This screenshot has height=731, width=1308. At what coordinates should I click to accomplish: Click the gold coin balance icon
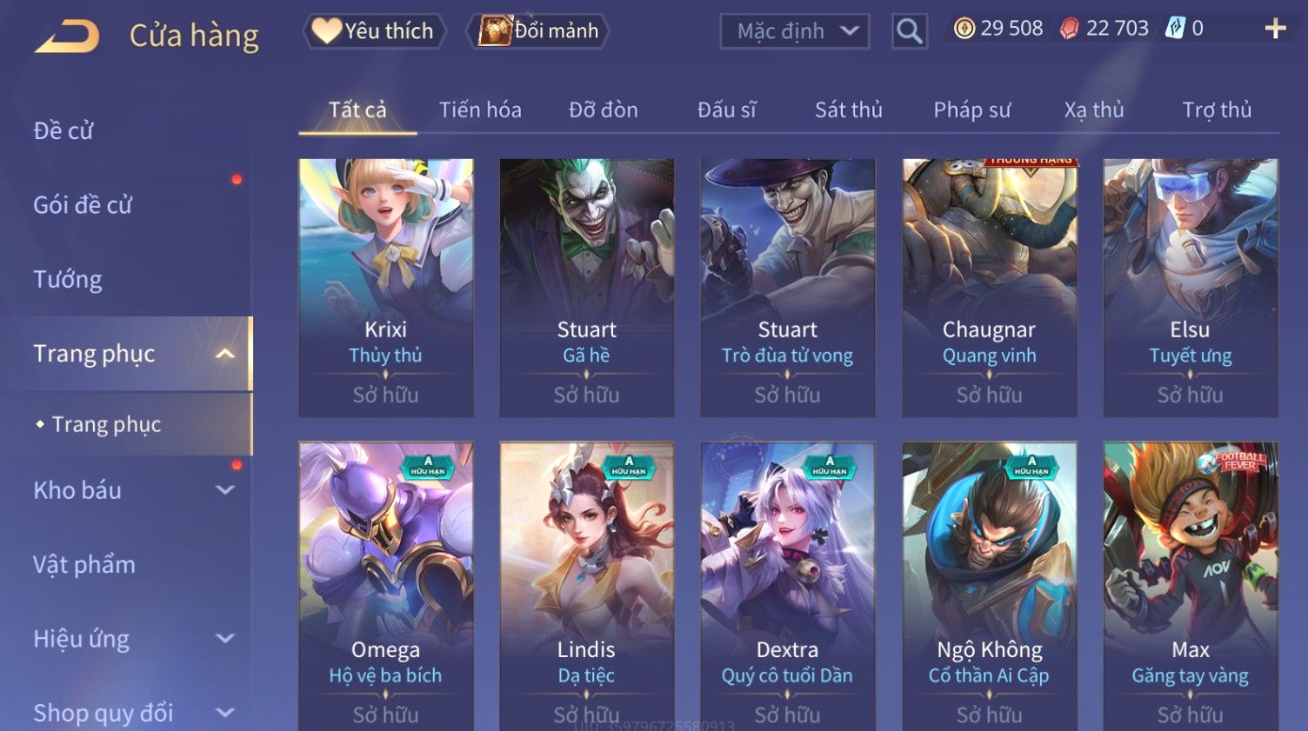(x=964, y=29)
